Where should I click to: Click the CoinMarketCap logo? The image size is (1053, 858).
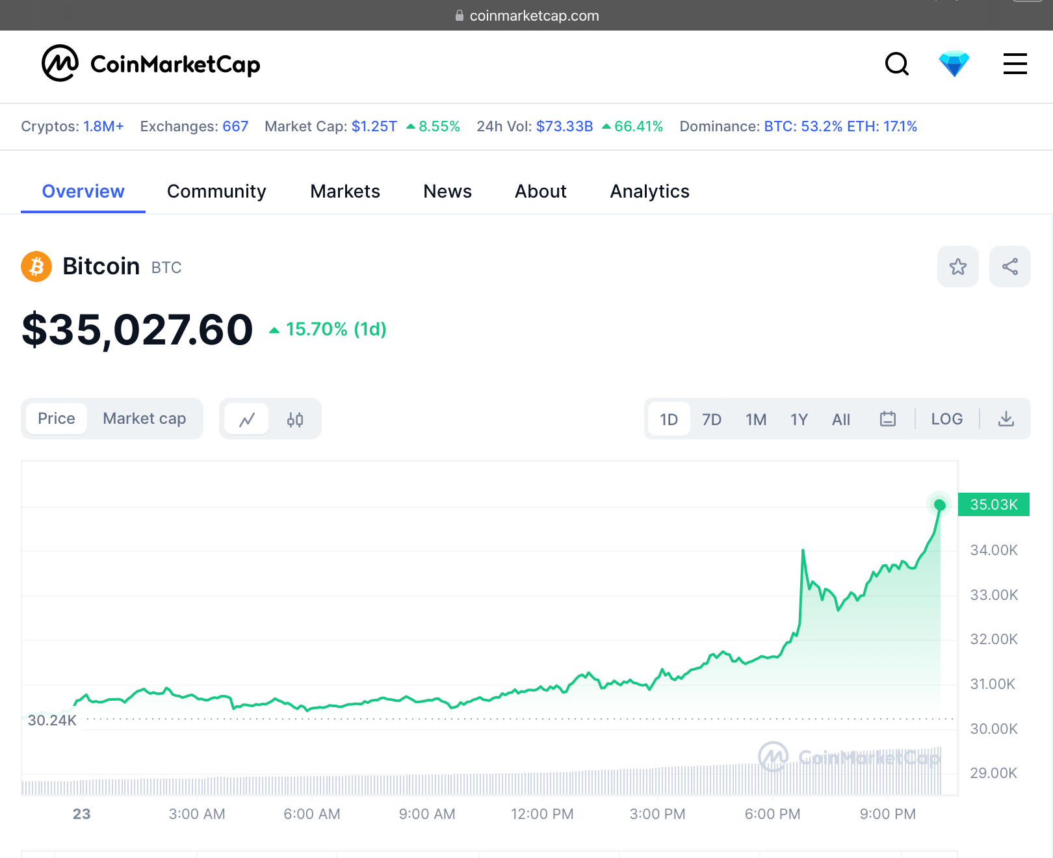pos(151,64)
